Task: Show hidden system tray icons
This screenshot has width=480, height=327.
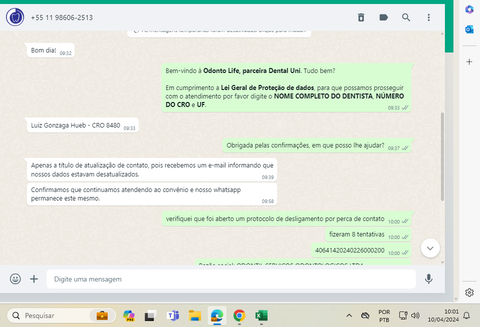Action: tap(349, 315)
